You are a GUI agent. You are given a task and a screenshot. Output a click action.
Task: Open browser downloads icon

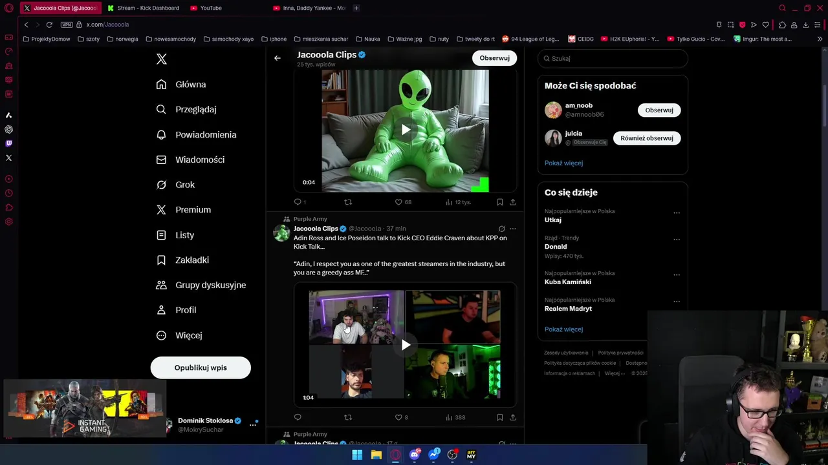[805, 25]
